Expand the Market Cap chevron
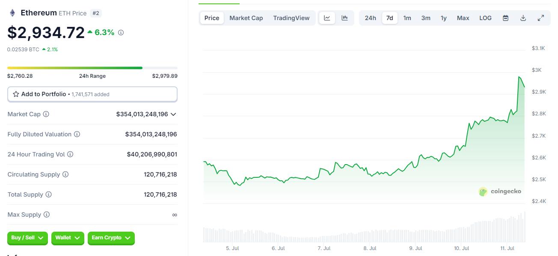558x256 pixels. point(173,114)
